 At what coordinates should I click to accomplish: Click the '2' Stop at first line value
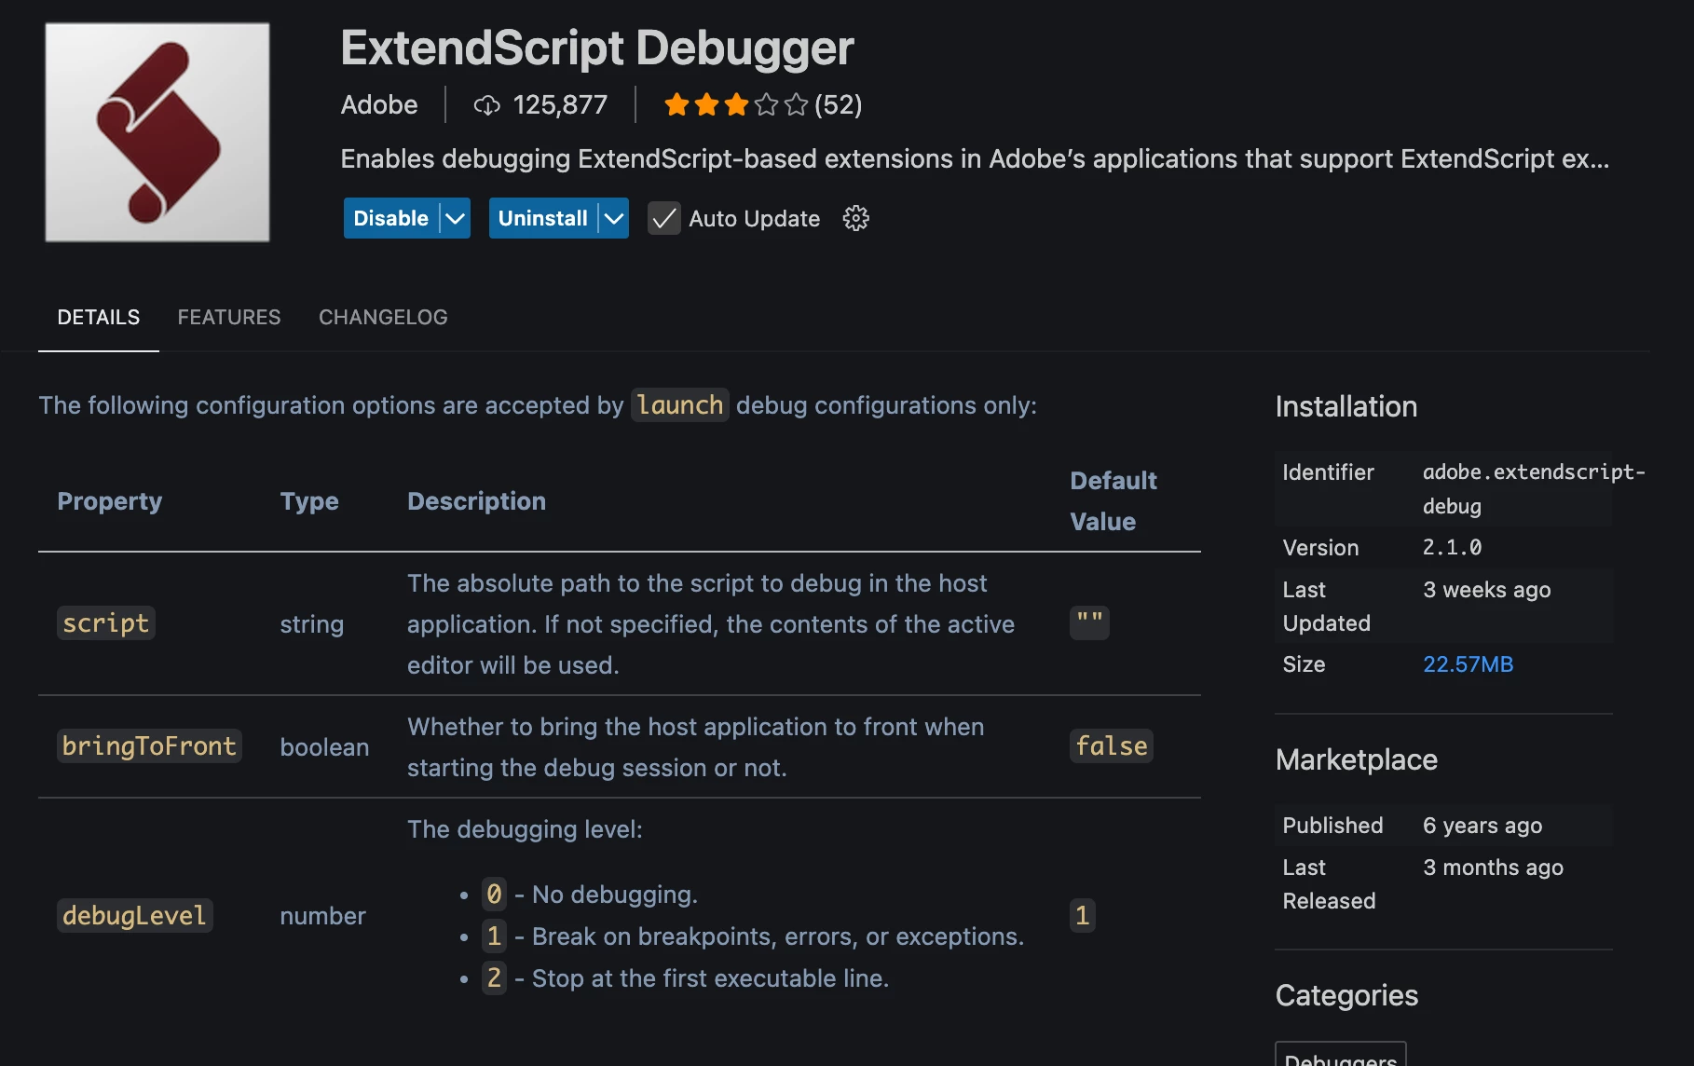point(494,977)
